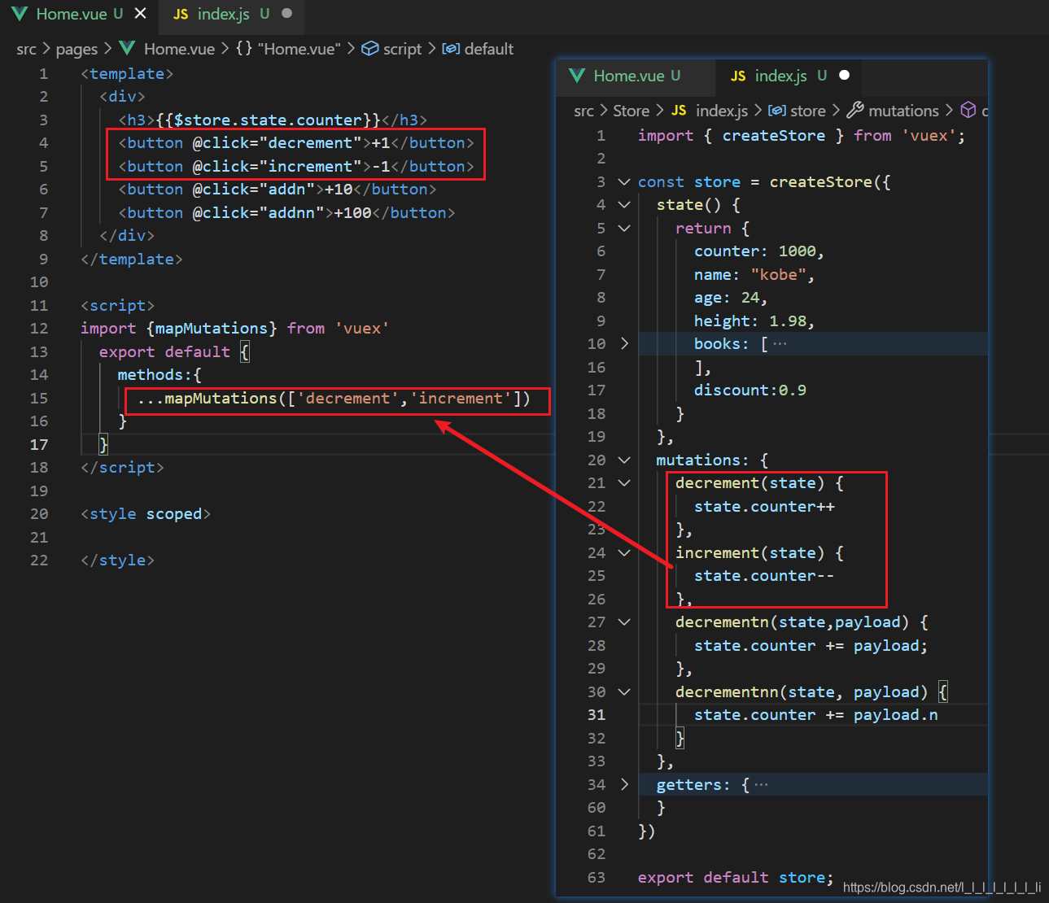Click unsaved dot on right index.js tab
The height and width of the screenshot is (903, 1049).
click(844, 76)
